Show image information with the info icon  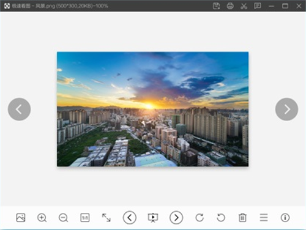(x=285, y=218)
